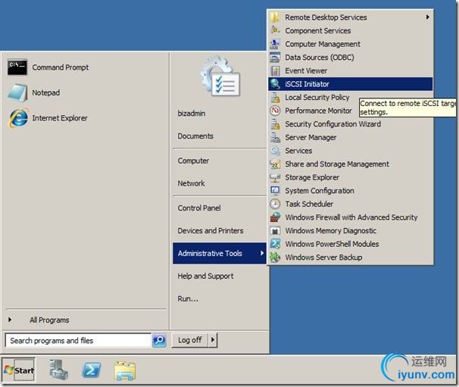
Task: Click the Data Sources (ODBC) icon
Action: click(275, 57)
